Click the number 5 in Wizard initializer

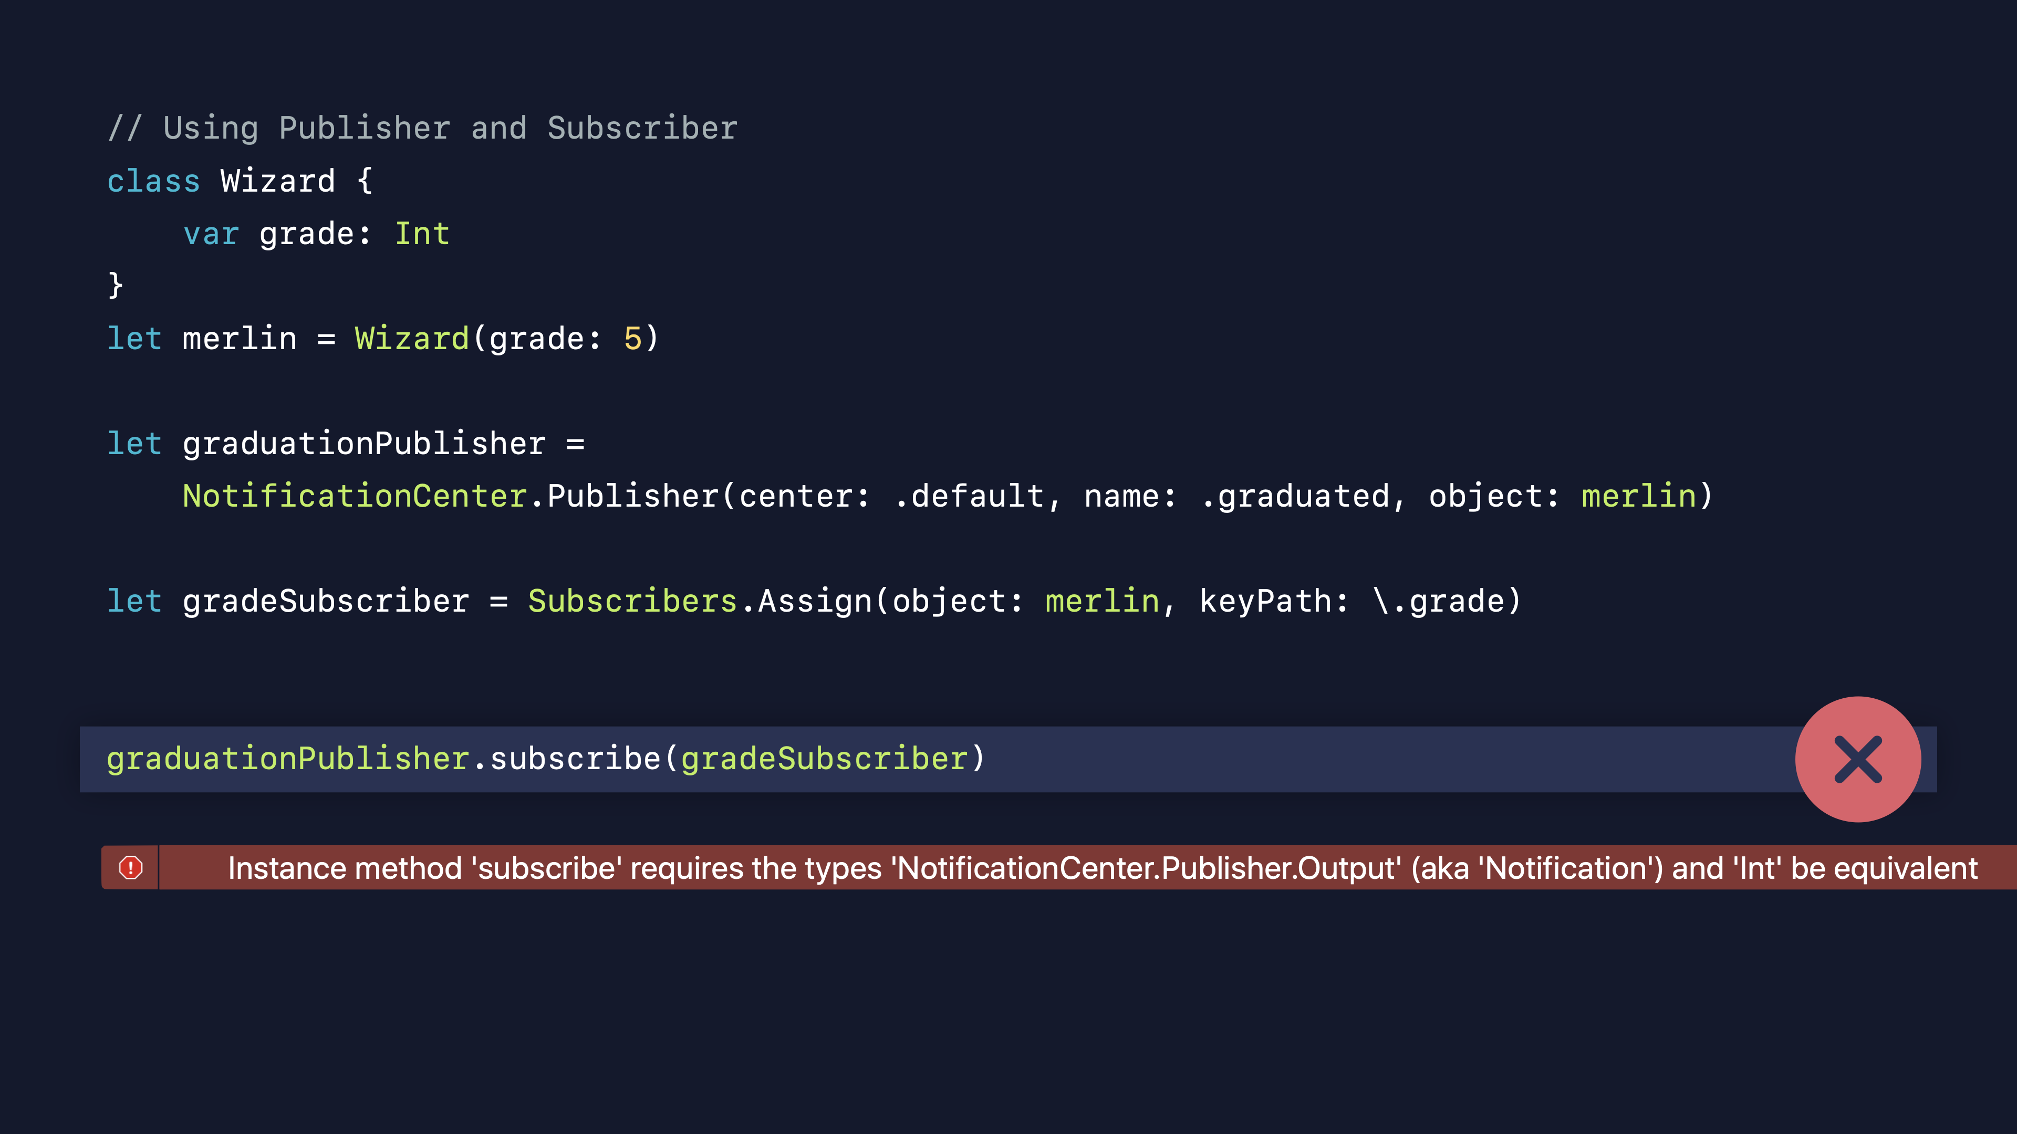pos(632,338)
